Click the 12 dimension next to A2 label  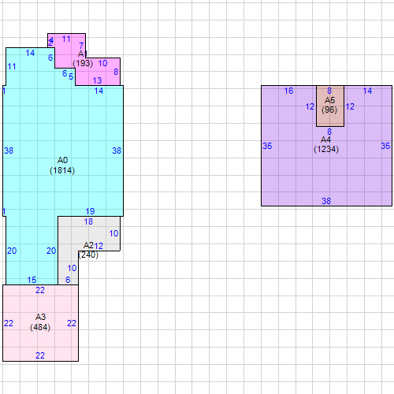[98, 246]
